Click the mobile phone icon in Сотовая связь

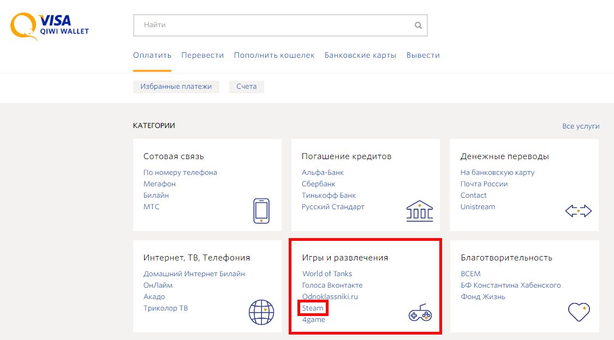tap(261, 211)
